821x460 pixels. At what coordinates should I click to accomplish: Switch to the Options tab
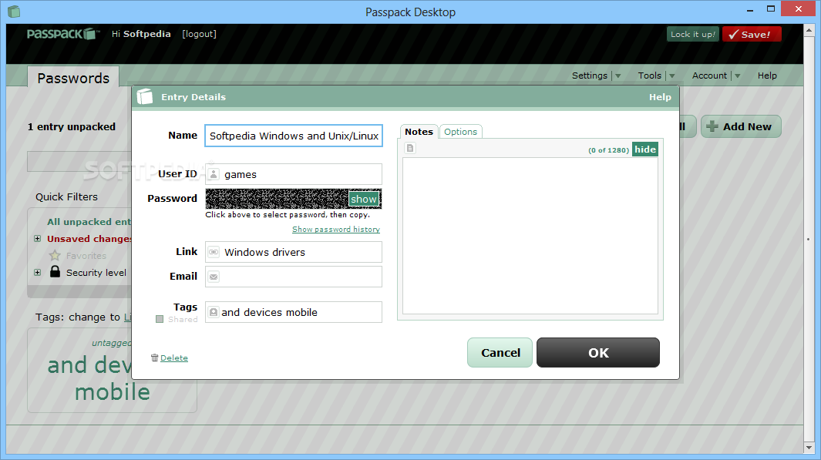(x=460, y=132)
